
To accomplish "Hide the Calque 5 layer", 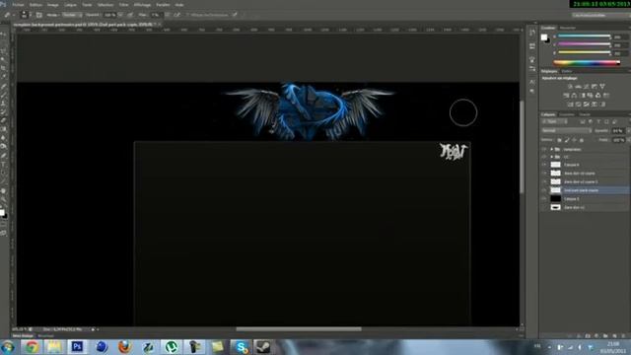I will [x=544, y=199].
